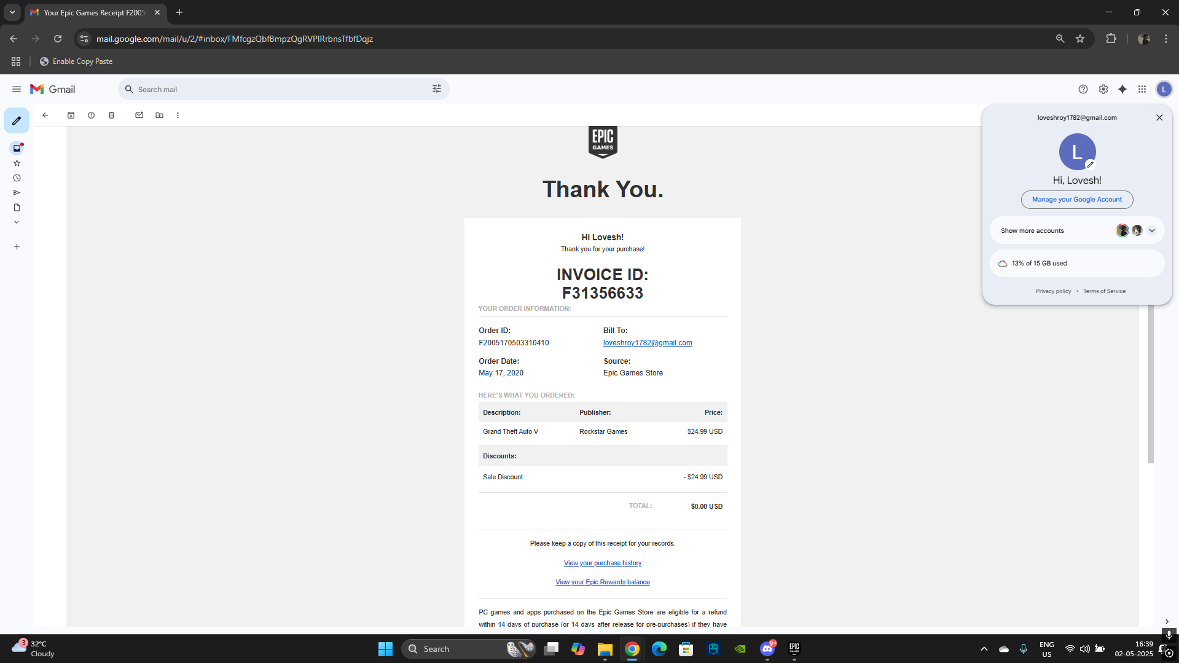Screen dimensions: 1179x663
Task: Open a new browser tab
Action: (x=179, y=12)
